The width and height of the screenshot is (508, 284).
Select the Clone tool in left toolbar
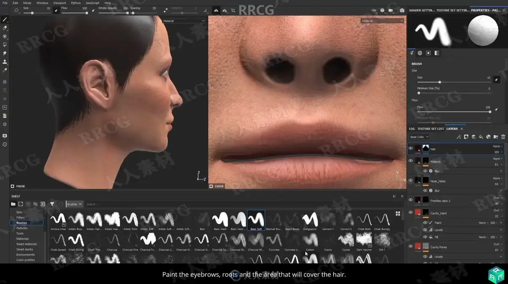[x=5, y=62]
